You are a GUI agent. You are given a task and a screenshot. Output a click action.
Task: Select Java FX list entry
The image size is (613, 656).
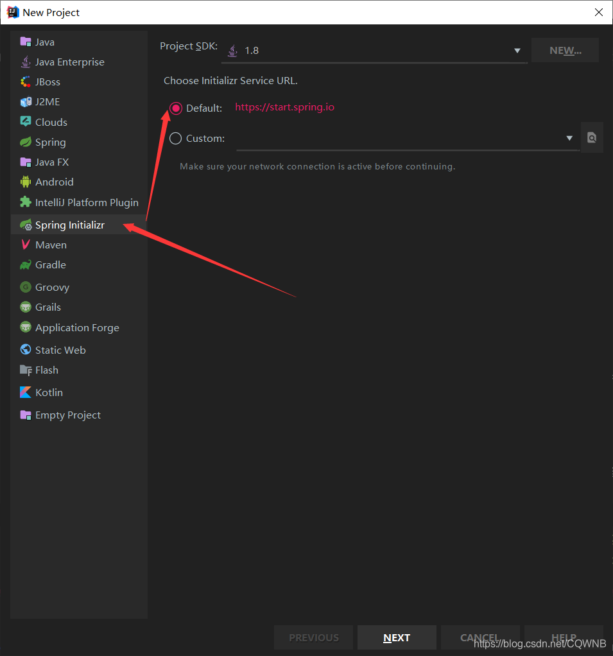click(x=79, y=162)
